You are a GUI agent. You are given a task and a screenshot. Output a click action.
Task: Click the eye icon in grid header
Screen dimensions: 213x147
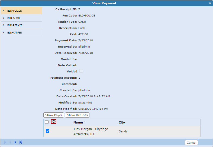click(54, 122)
